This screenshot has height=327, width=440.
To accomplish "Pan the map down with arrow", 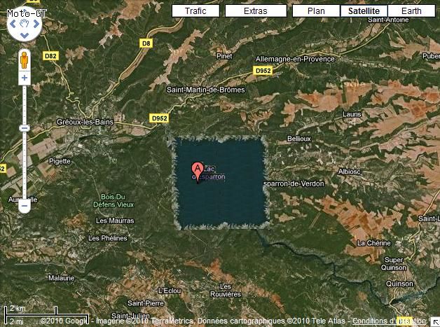I will (x=25, y=35).
